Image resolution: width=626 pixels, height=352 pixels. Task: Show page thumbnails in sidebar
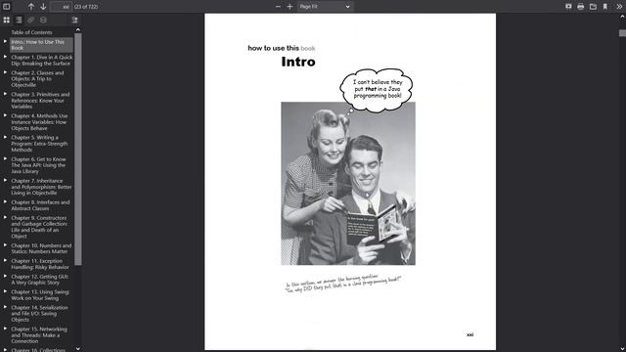pyautogui.click(x=7, y=20)
